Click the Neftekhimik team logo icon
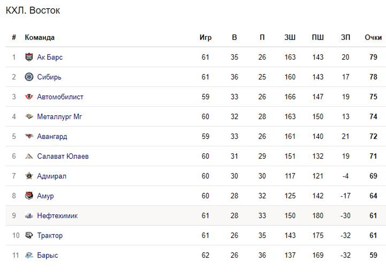The image size is (386, 272). (x=29, y=216)
